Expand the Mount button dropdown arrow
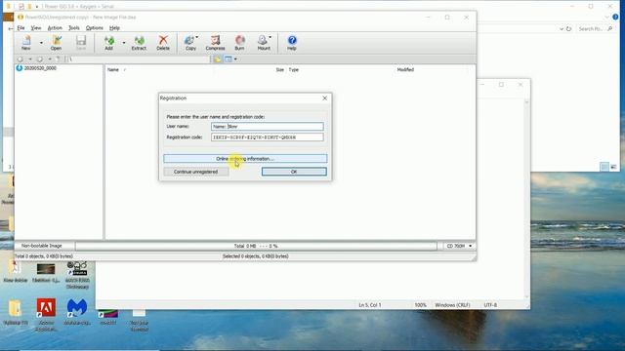 (x=271, y=37)
